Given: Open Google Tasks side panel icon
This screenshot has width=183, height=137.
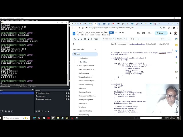Looking at the screenshot, I should (x=176, y=51).
